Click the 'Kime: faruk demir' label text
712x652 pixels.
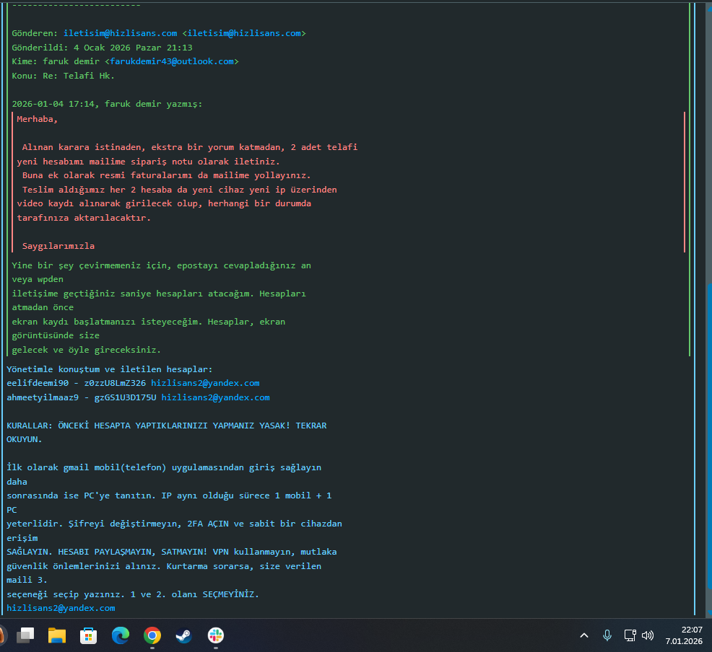[x=56, y=61]
